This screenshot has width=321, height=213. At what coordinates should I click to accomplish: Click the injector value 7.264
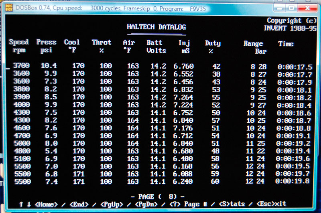pos(183,97)
